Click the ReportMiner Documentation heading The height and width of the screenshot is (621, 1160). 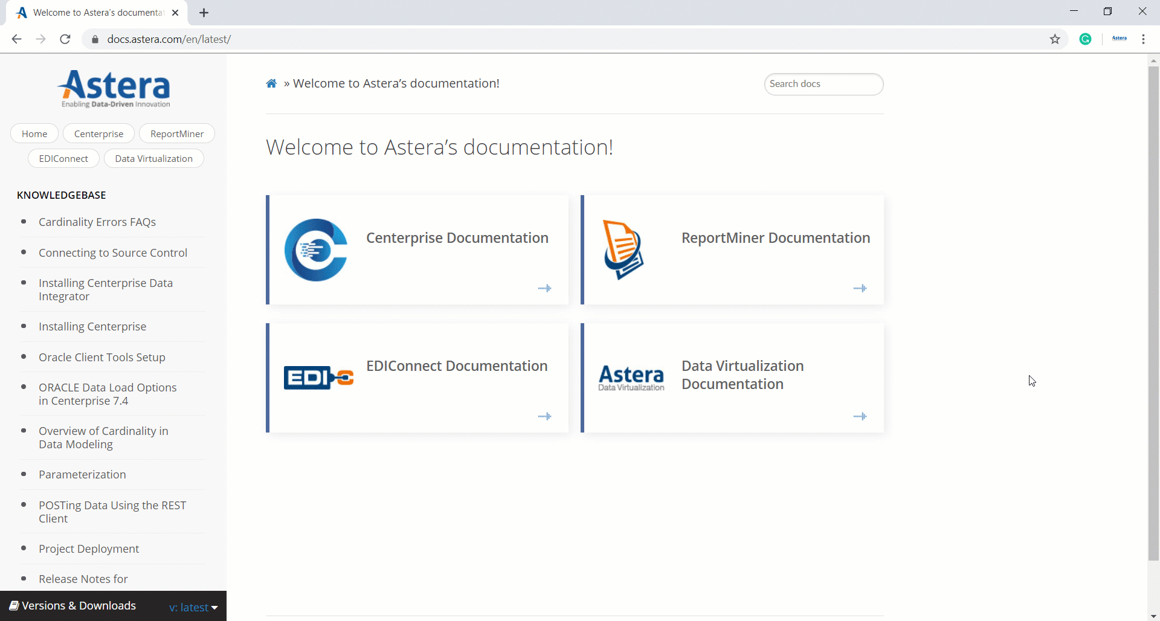(776, 238)
